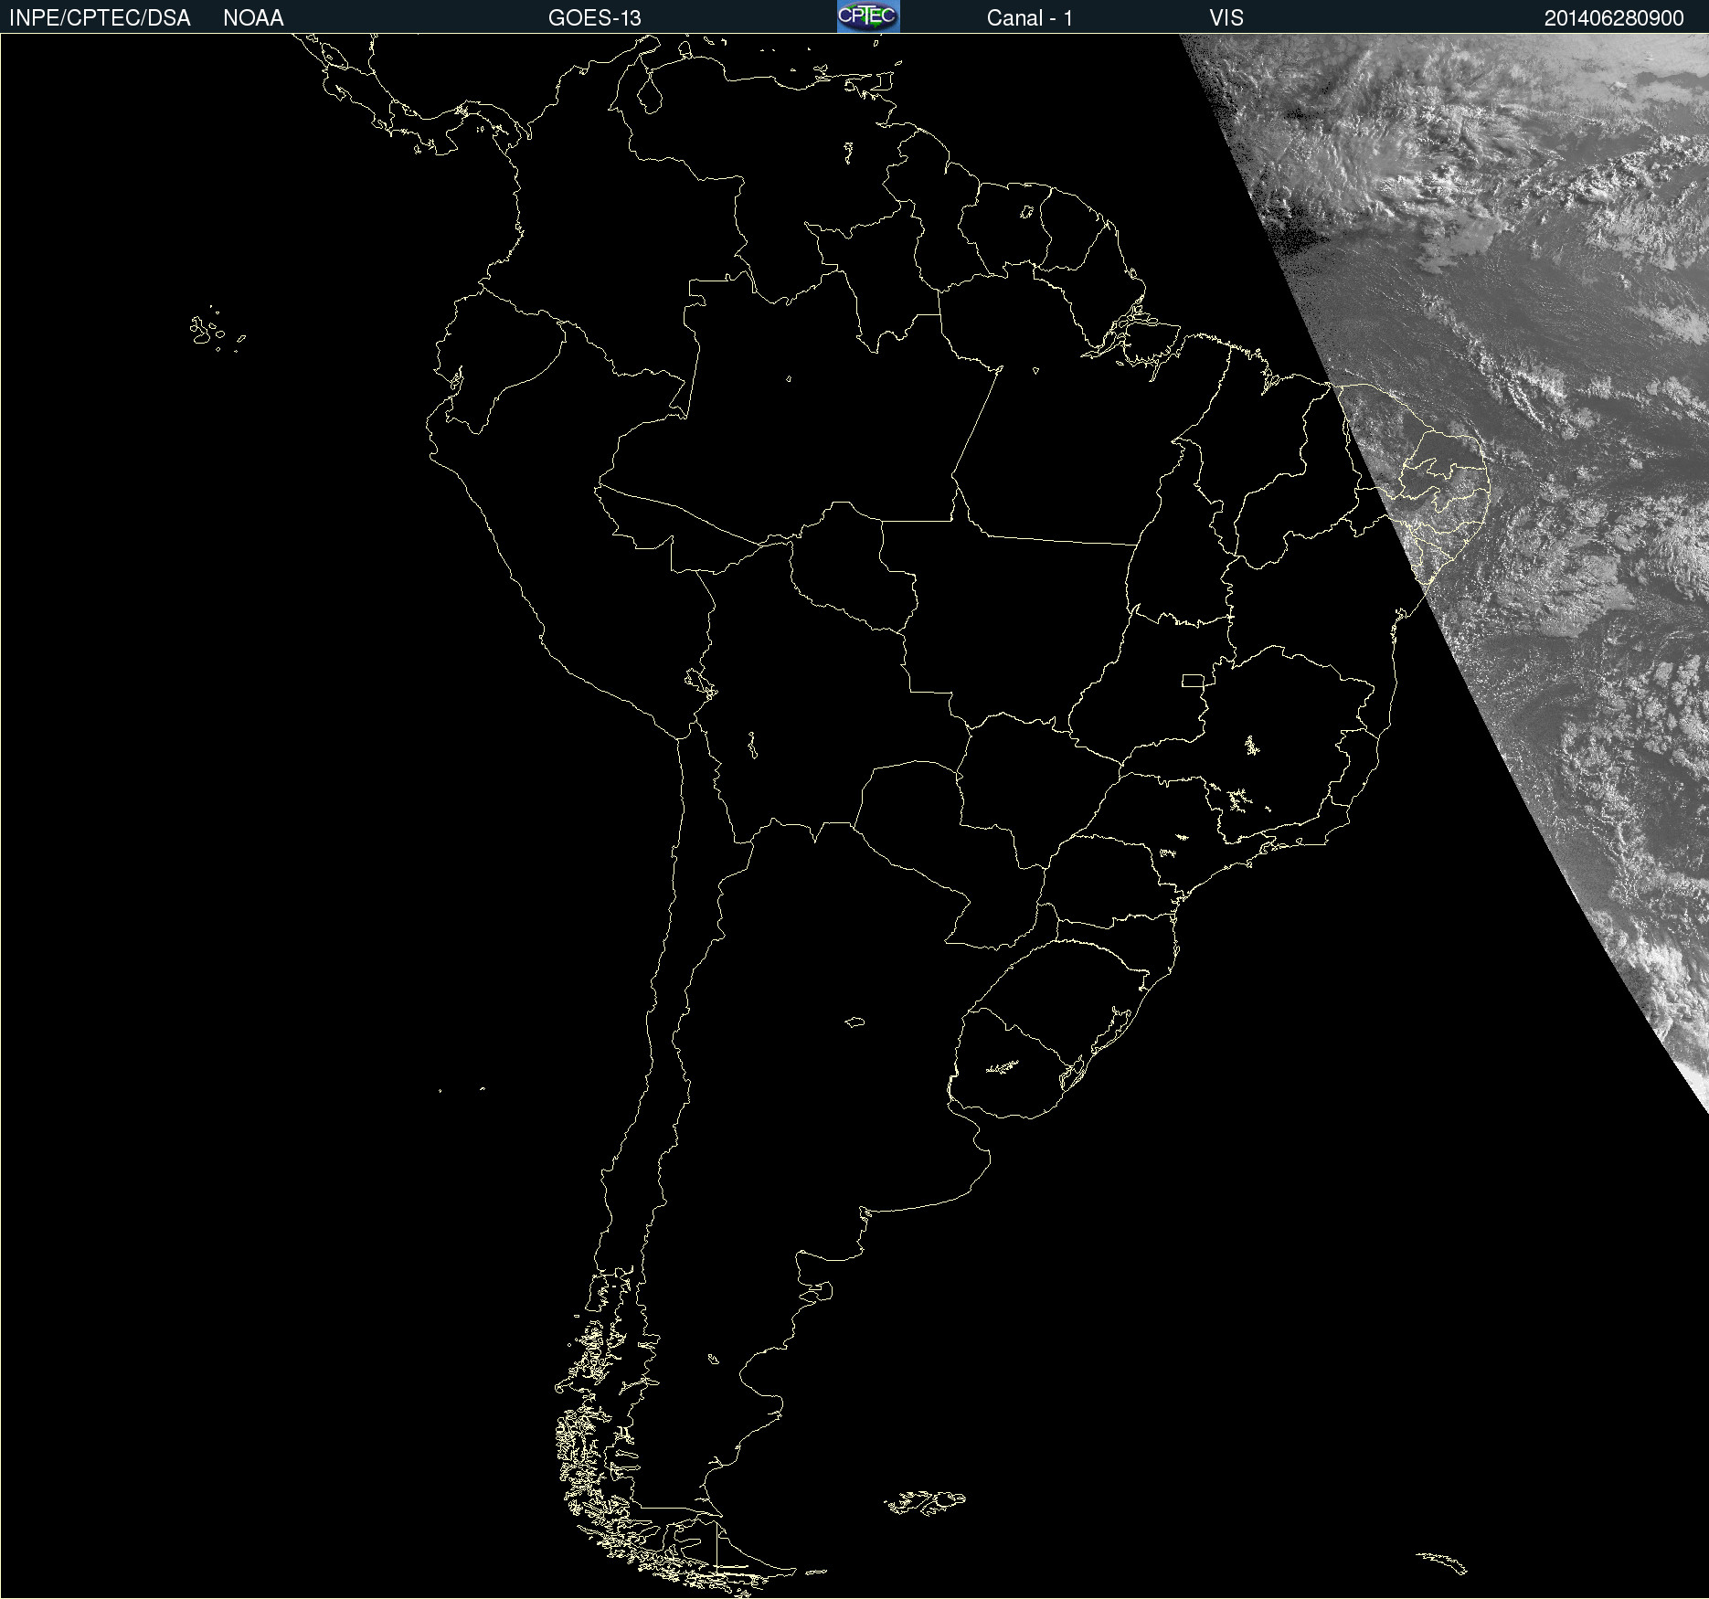This screenshot has width=1709, height=1599.
Task: Click the Canal - 1 channel label
Action: pyautogui.click(x=1029, y=18)
